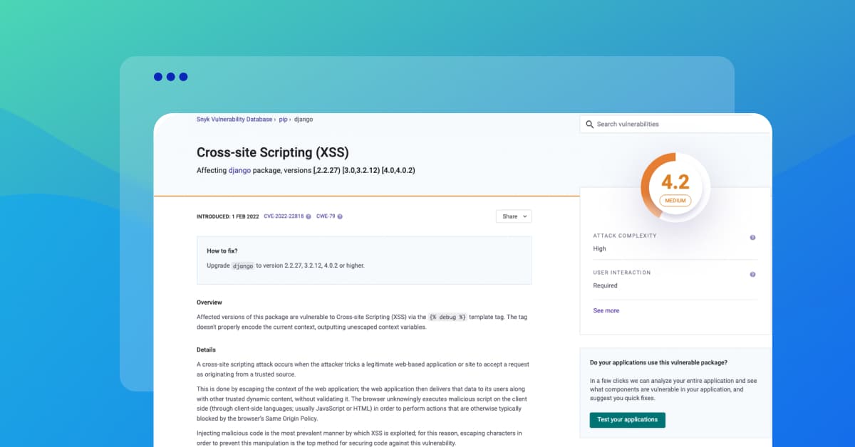Click the {% debug %} template tag snippet
The height and width of the screenshot is (447, 855).
447,317
